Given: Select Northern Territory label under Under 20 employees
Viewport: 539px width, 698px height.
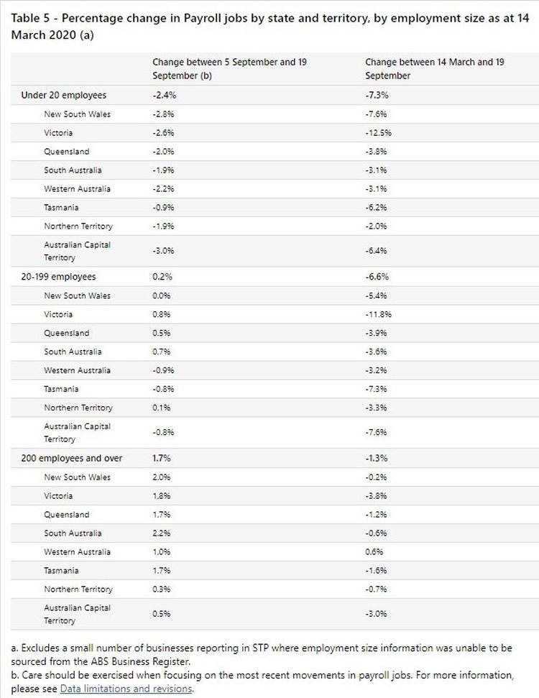Looking at the screenshot, I should coord(78,226).
